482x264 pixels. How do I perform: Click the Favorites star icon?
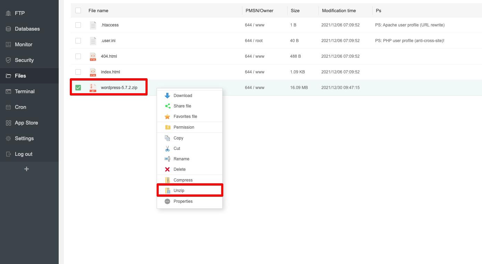[x=167, y=117]
